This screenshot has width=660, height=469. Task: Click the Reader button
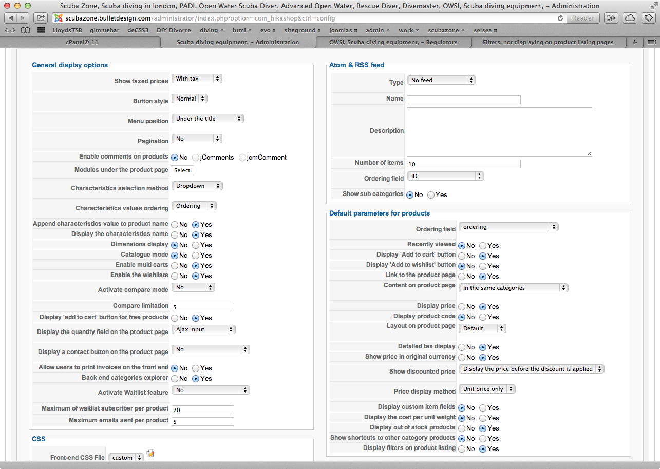pos(583,18)
